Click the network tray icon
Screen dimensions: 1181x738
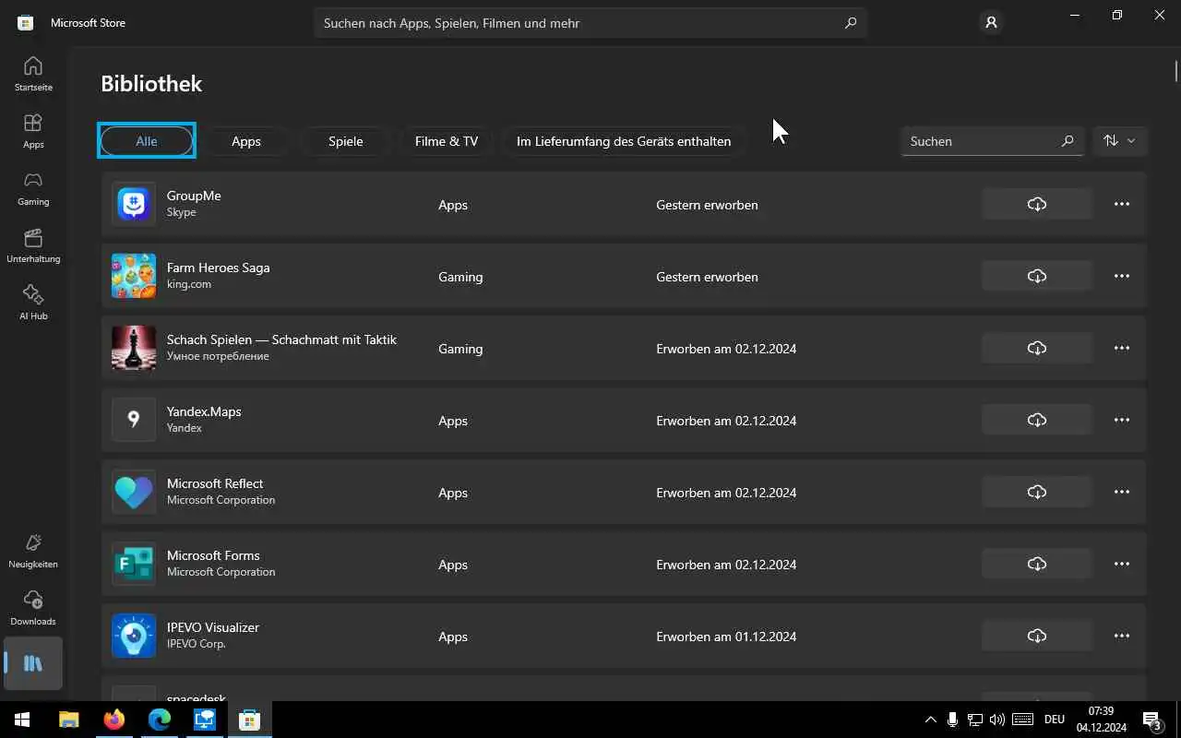pyautogui.click(x=974, y=720)
